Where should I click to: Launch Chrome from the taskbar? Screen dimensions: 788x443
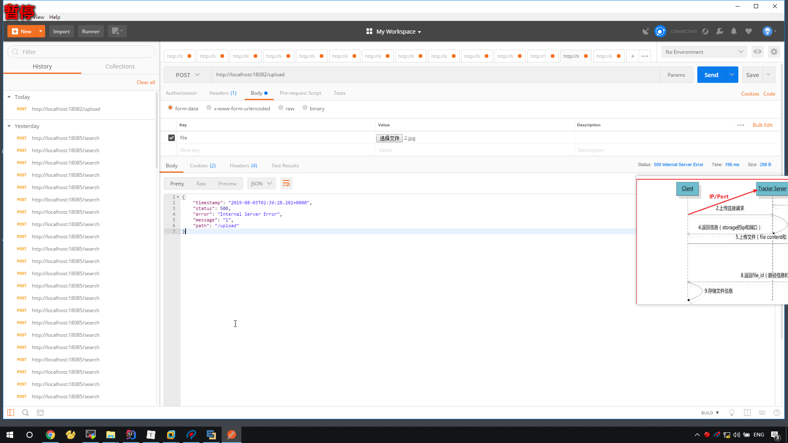pyautogui.click(x=50, y=434)
